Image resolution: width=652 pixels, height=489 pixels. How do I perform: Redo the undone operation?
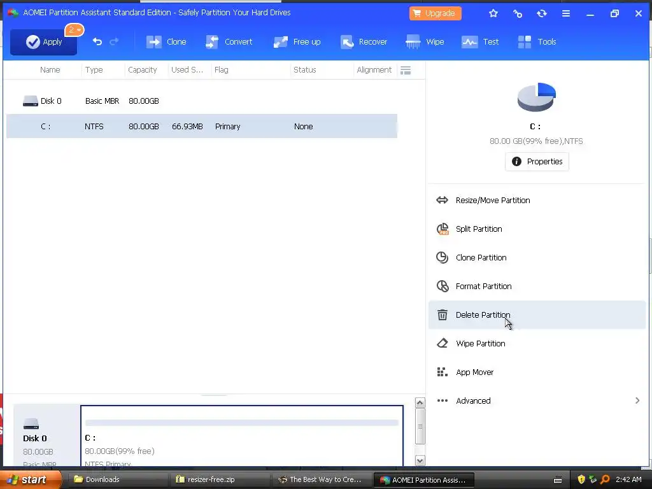(x=114, y=41)
